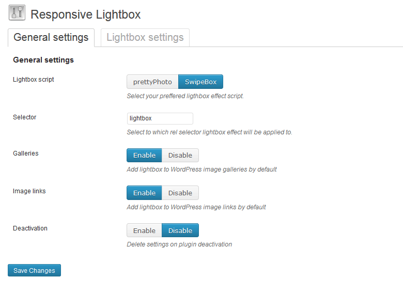Viewport: 403px width, 293px height.
Task: Click the Responsive Lightbox page title
Action: (x=86, y=14)
